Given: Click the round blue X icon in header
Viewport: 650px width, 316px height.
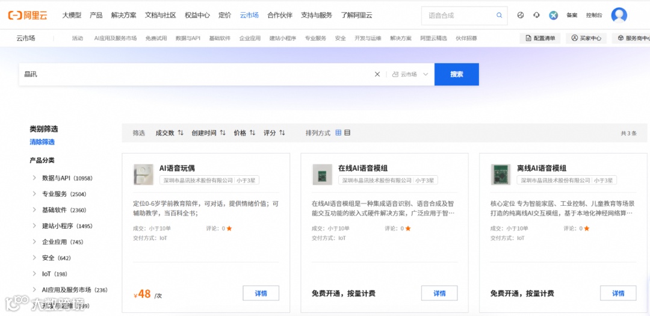Looking at the screenshot, I should 554,15.
